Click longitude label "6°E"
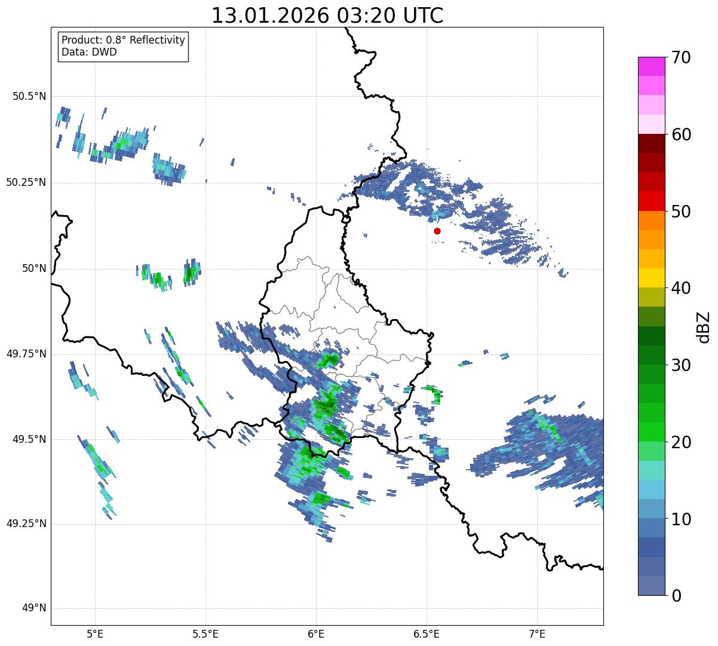718x646 pixels. pyautogui.click(x=316, y=634)
